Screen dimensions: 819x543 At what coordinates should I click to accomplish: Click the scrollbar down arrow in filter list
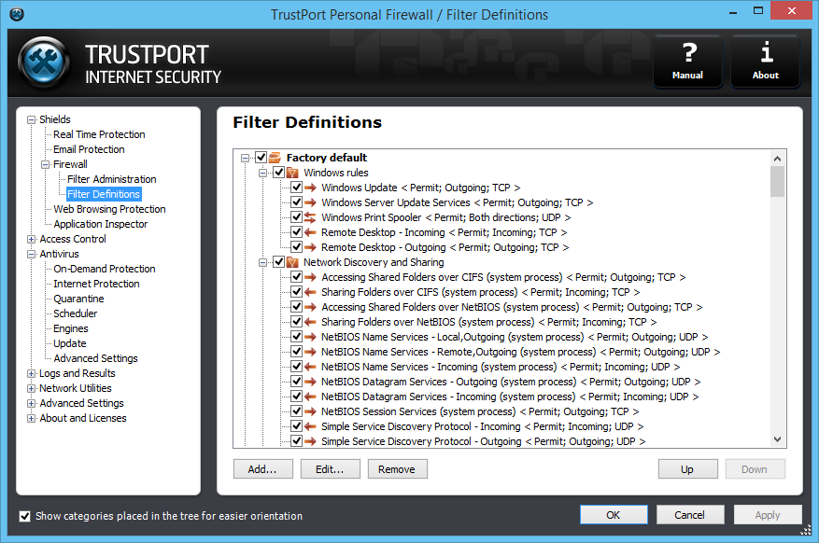coord(777,439)
